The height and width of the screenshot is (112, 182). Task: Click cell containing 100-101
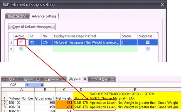21,107
